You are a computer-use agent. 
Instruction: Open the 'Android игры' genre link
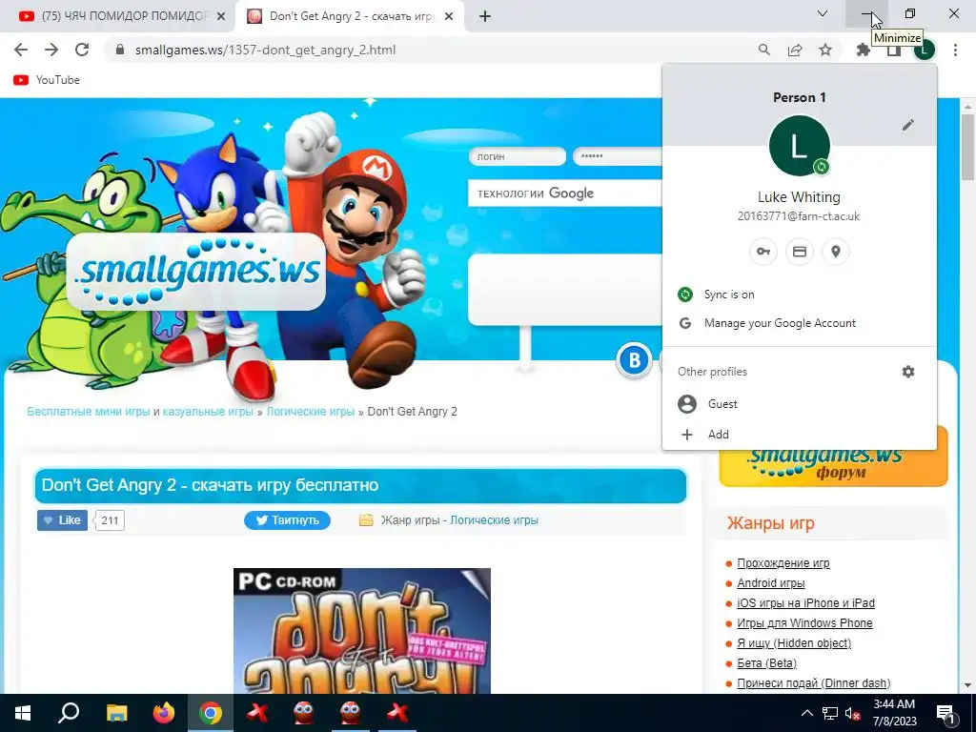770,583
